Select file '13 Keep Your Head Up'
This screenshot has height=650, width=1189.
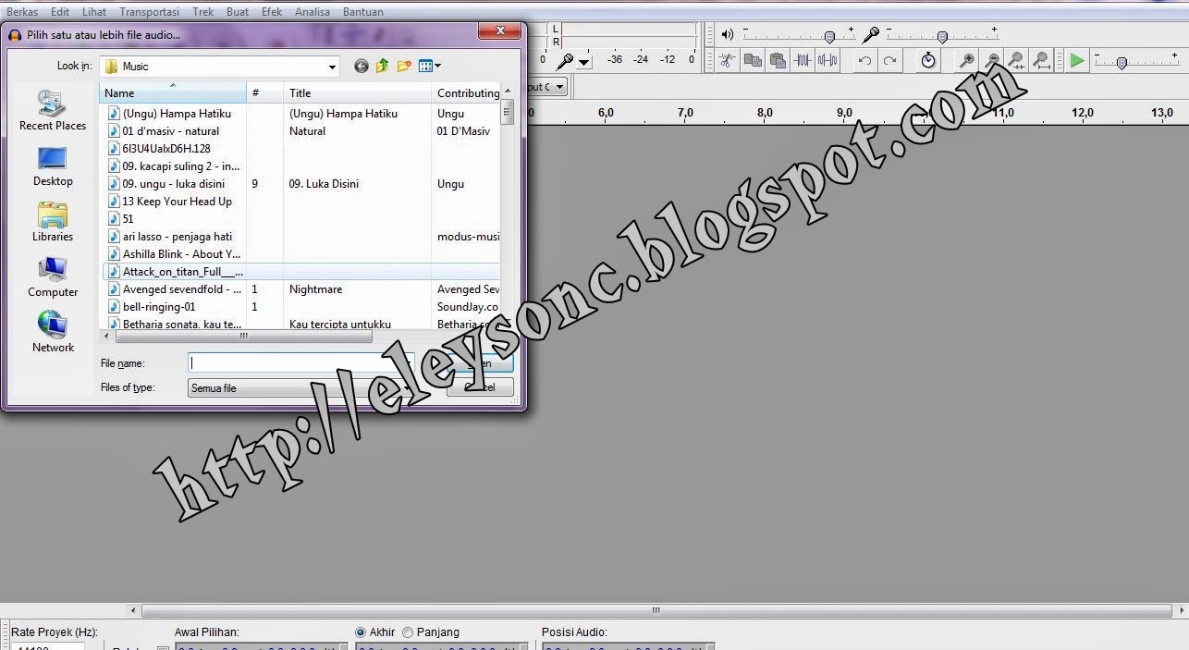point(177,202)
